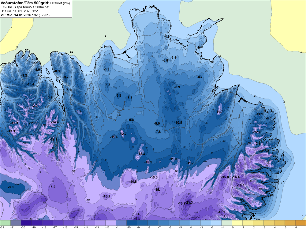Click the -3.6 temperature value
This screenshot has width=306, height=229.
(174, 58)
